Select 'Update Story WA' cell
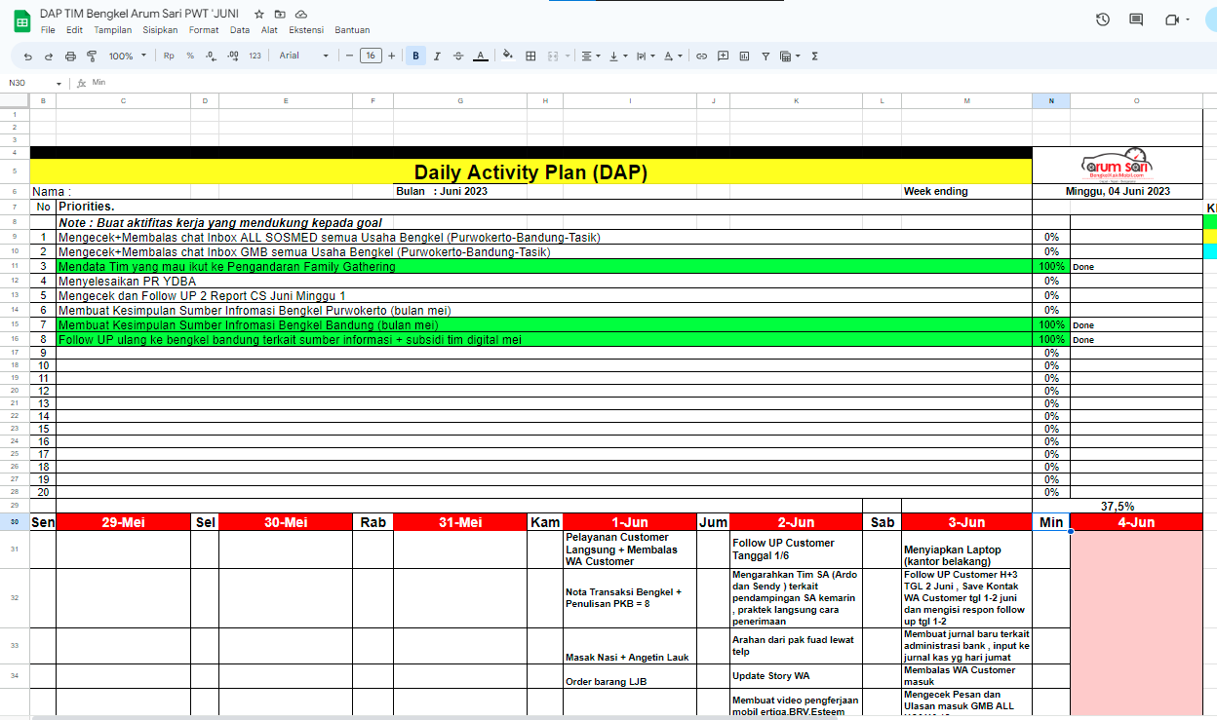 (796, 676)
